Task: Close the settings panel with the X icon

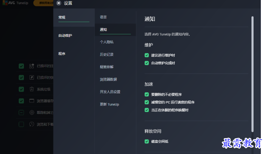Action: [x=59, y=3]
